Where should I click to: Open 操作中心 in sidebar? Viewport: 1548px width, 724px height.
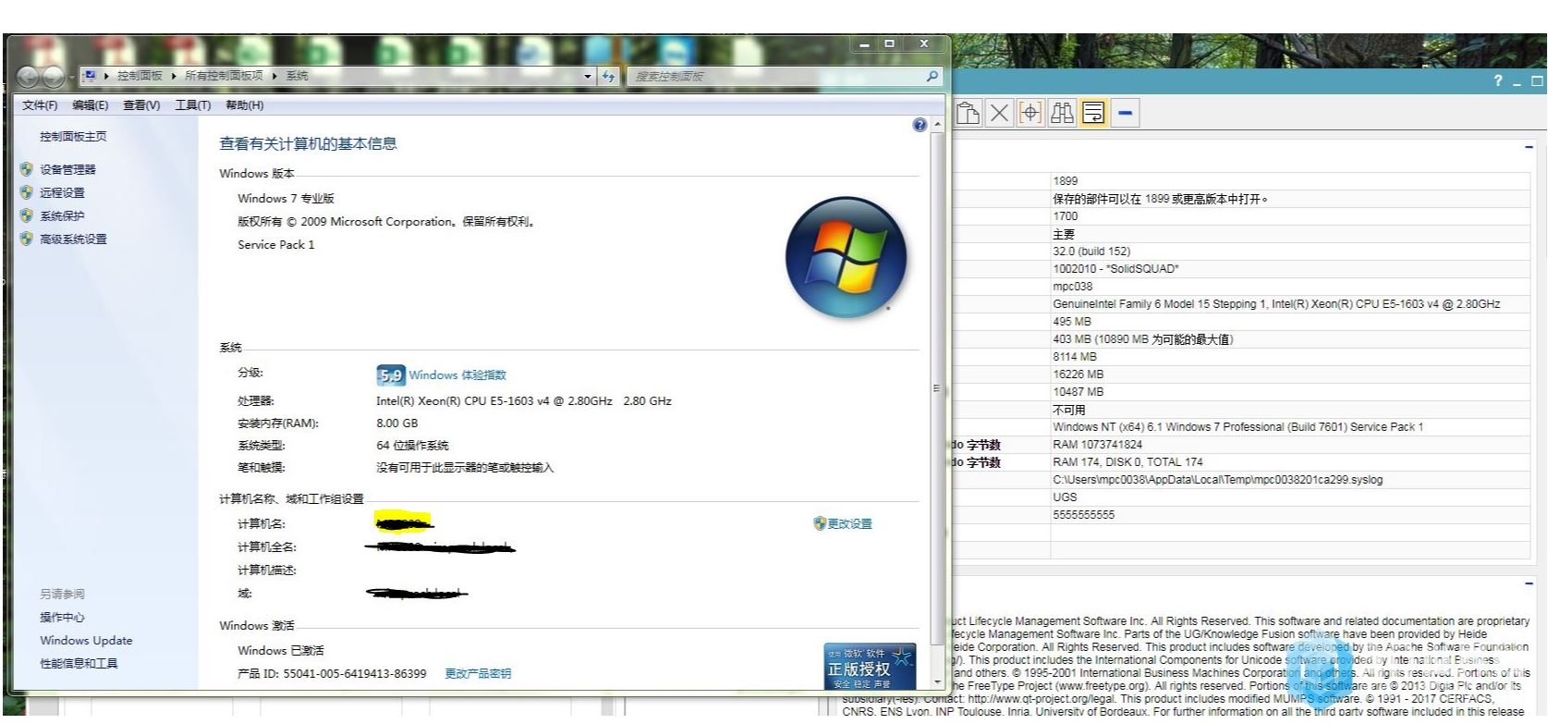coord(62,617)
